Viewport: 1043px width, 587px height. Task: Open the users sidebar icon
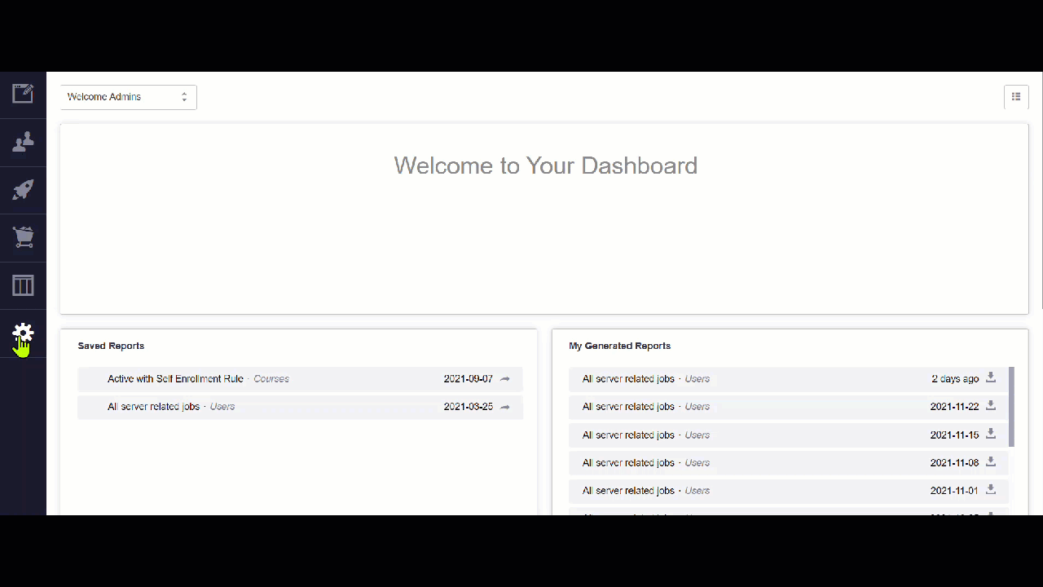[23, 142]
